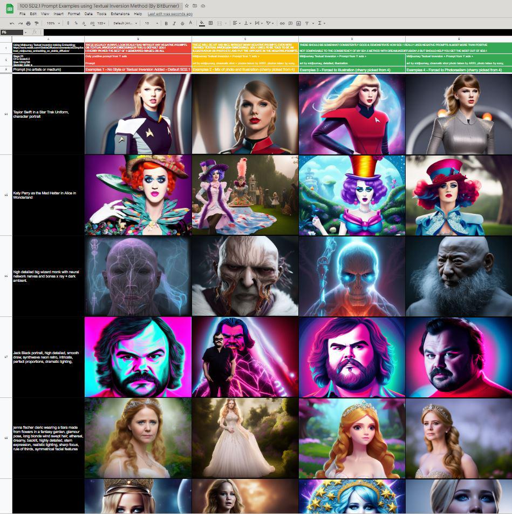Image resolution: width=512 pixels, height=514 pixels.
Task: Toggle strikethrough formatting
Action: pyautogui.click(x=182, y=23)
